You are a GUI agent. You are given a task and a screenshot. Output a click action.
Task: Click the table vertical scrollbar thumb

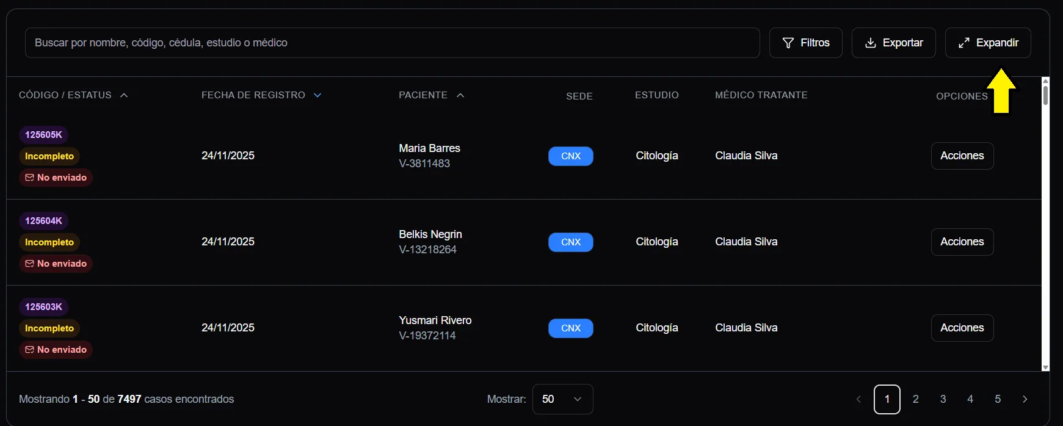click(x=1045, y=95)
